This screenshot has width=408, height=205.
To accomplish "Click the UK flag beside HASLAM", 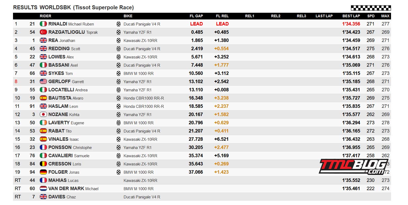I will [43, 106].
